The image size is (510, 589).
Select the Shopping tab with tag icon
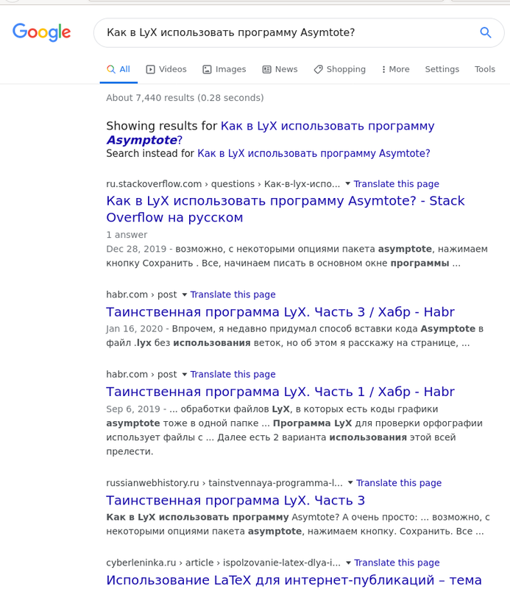[339, 69]
